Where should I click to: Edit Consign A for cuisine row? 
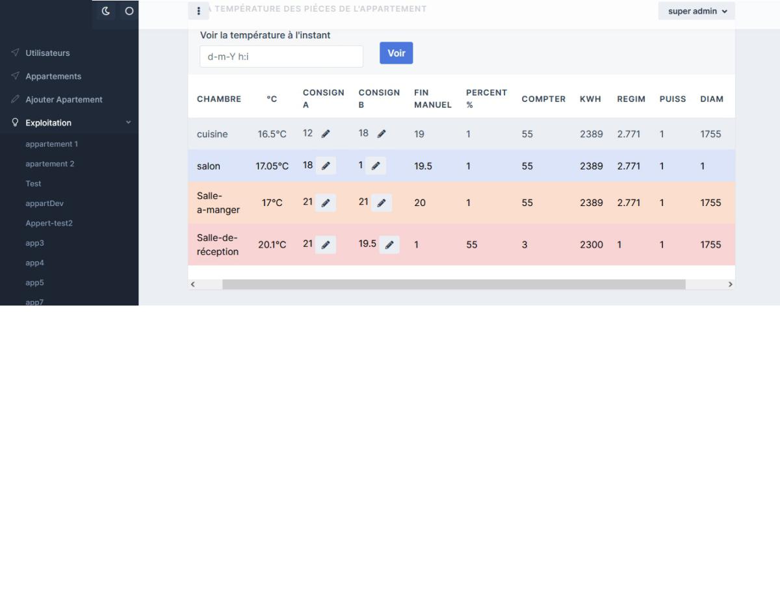(x=326, y=134)
